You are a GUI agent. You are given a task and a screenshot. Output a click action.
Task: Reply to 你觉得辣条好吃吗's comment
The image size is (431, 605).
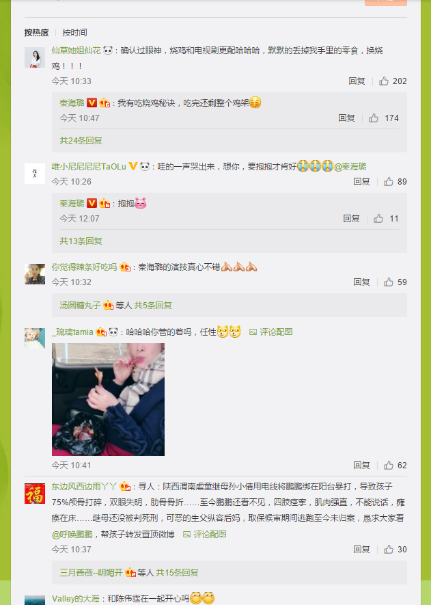click(x=361, y=282)
